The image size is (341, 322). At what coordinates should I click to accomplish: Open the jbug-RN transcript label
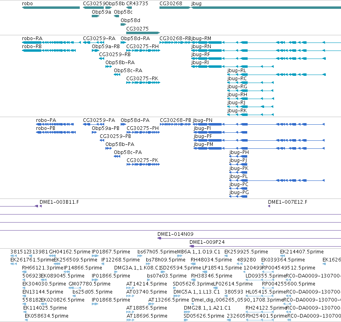tap(201, 47)
